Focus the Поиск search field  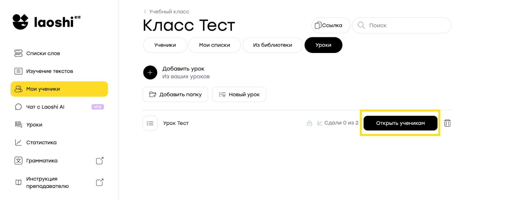click(402, 25)
